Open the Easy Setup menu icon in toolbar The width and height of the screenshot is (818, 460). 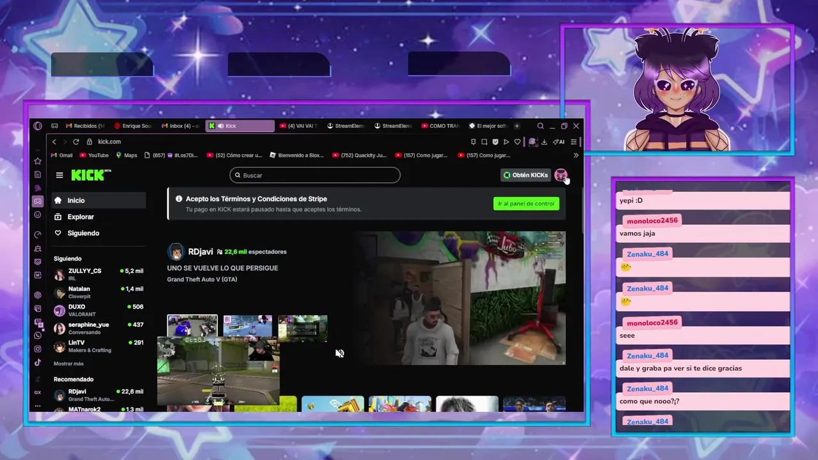[574, 142]
